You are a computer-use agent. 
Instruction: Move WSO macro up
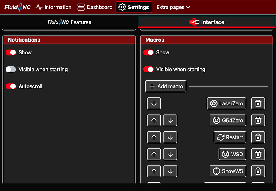tap(154, 154)
